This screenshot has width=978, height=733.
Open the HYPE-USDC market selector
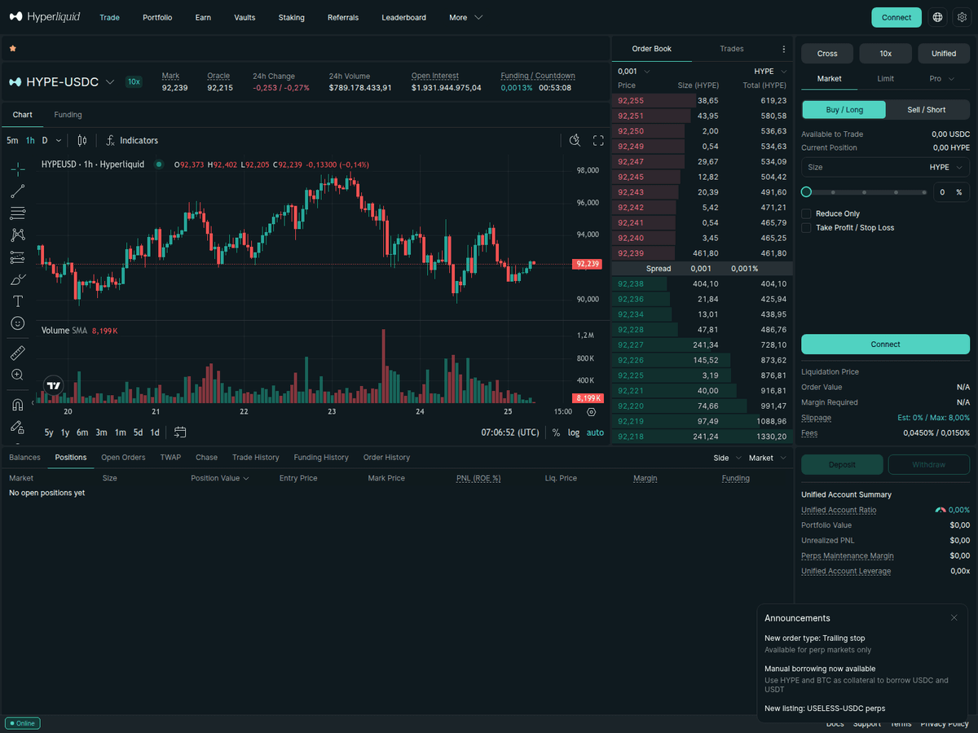point(63,81)
